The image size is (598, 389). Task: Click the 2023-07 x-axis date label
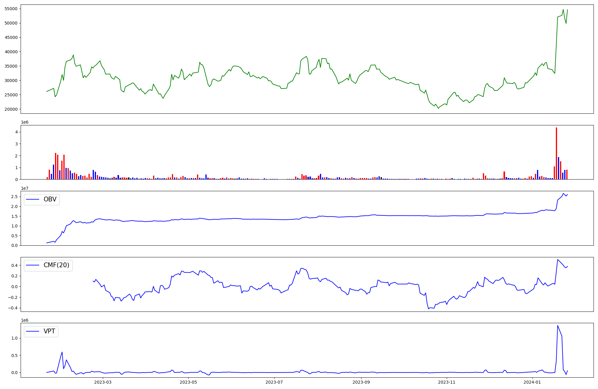(274, 382)
